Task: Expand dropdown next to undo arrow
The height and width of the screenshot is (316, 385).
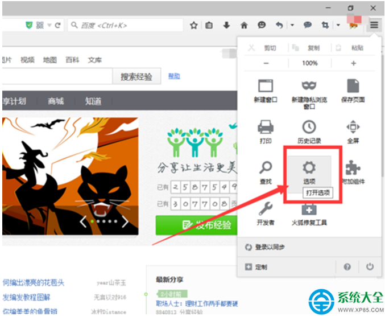Action: [x=292, y=25]
